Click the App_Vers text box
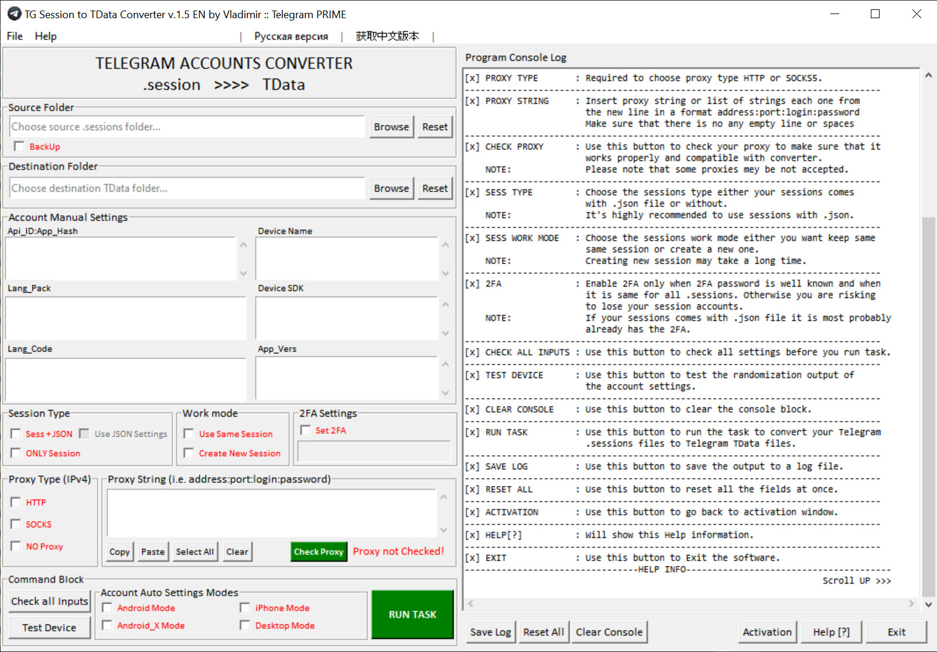Screen dimensions: 937x652 [347, 379]
